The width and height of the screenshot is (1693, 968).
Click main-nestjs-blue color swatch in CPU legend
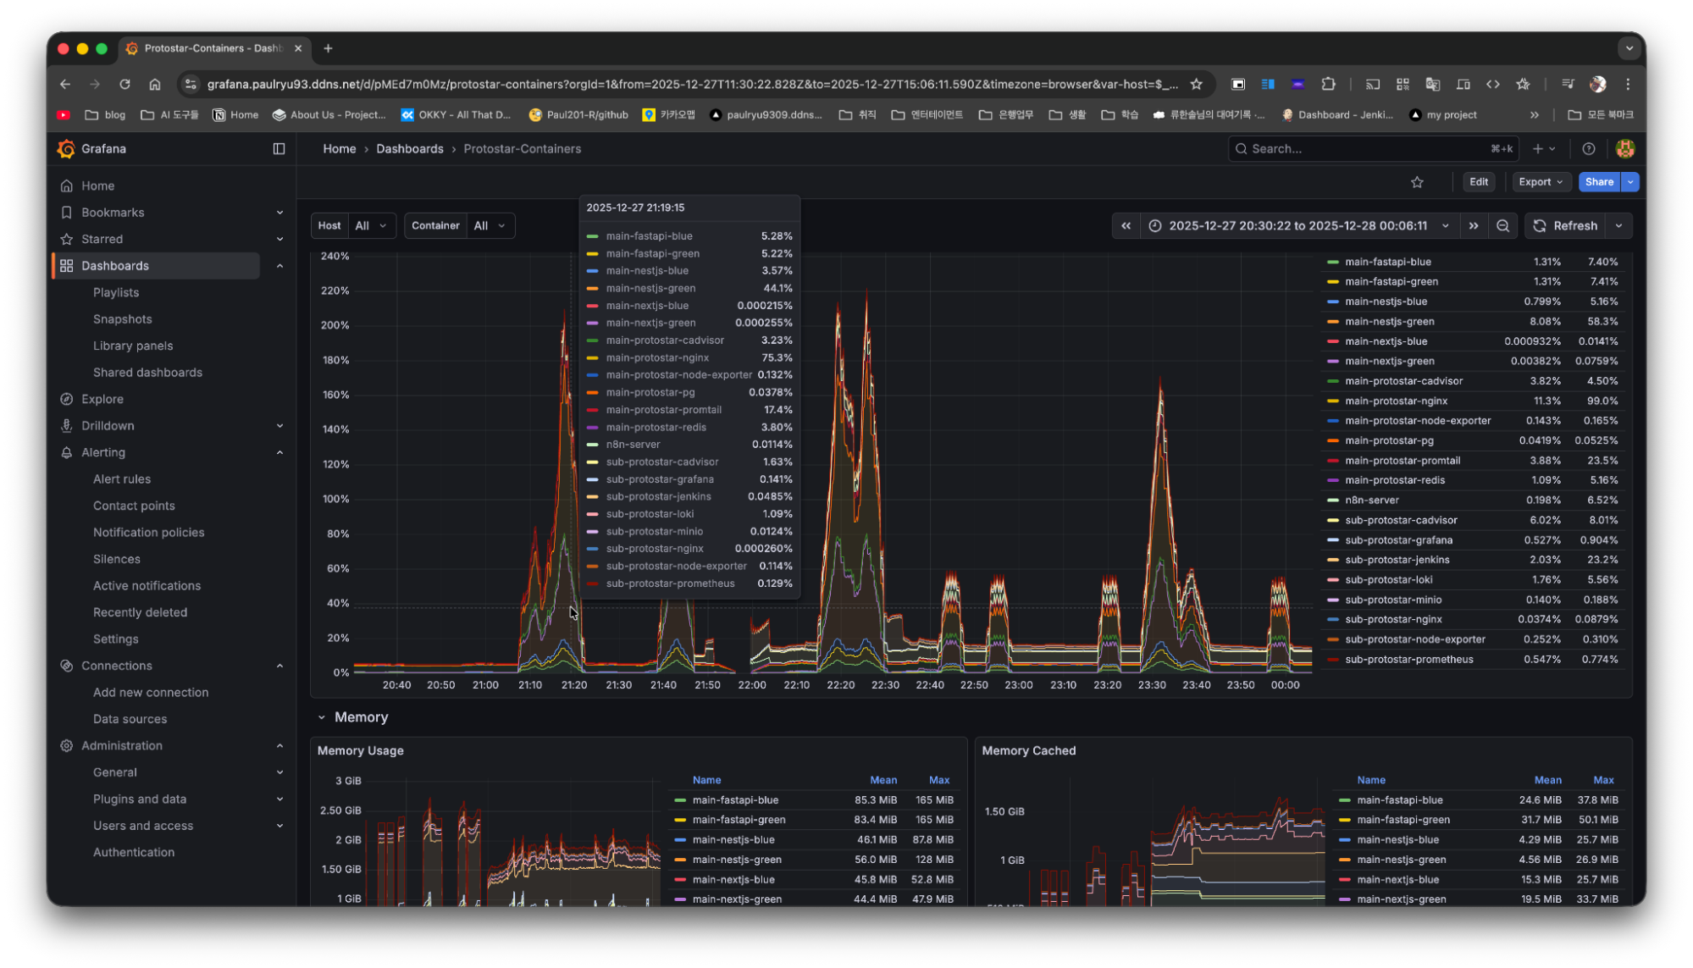pyautogui.click(x=1333, y=301)
